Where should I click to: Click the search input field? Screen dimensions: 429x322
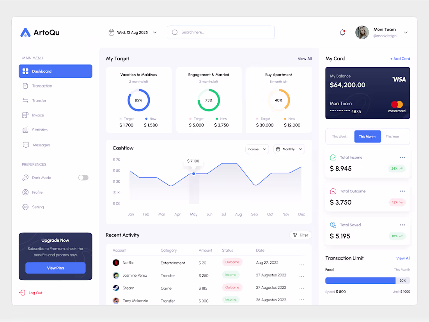click(221, 32)
